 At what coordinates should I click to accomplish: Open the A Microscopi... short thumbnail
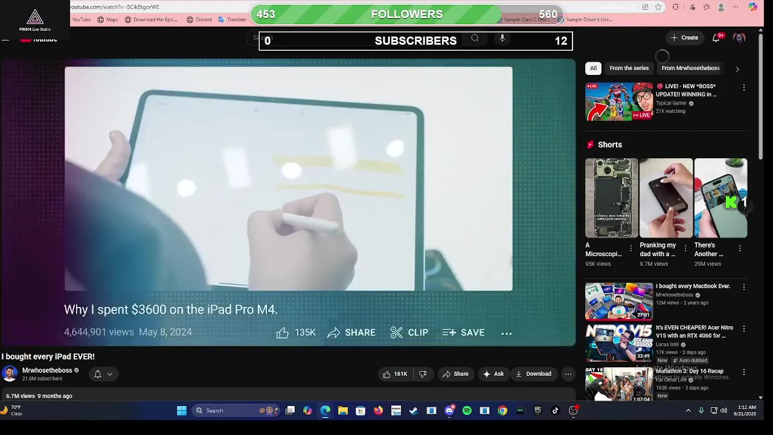611,198
